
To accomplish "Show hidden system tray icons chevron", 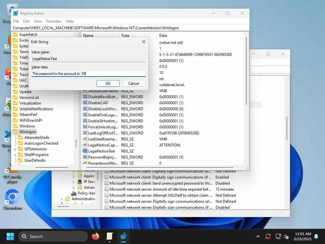I will [x=258, y=236].
